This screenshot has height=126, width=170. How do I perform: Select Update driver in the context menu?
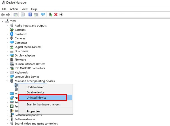pyautogui.click(x=35, y=87)
